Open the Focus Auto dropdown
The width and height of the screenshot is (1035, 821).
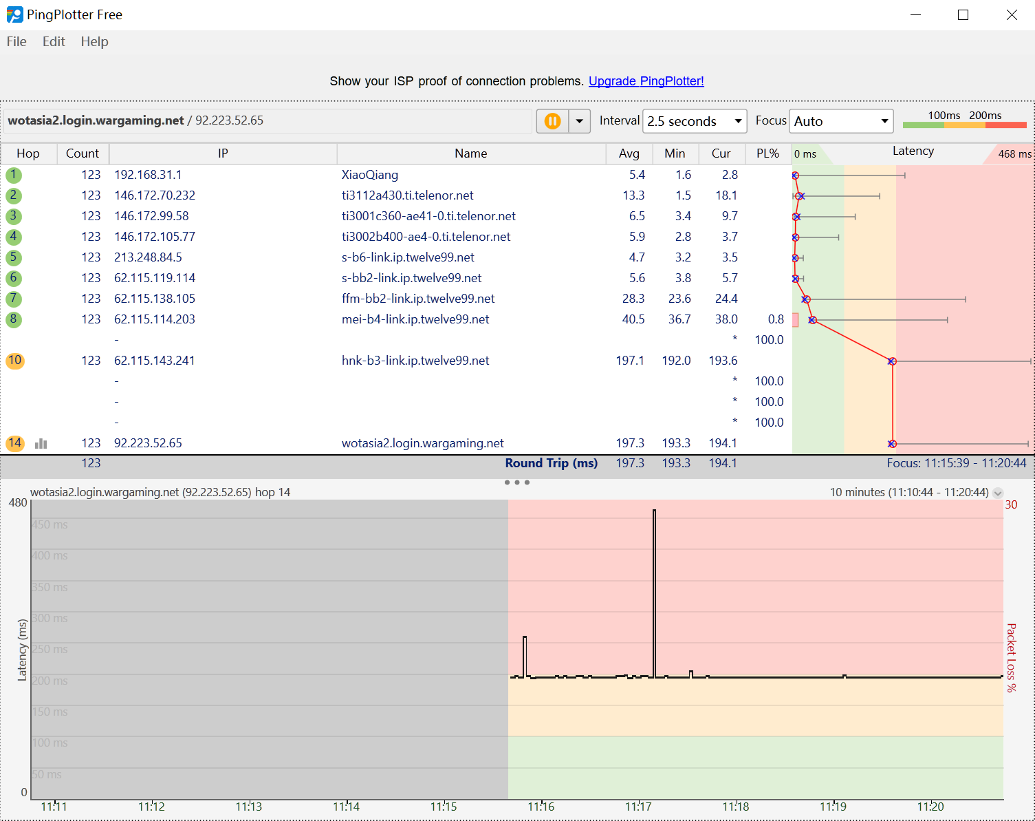coord(841,121)
